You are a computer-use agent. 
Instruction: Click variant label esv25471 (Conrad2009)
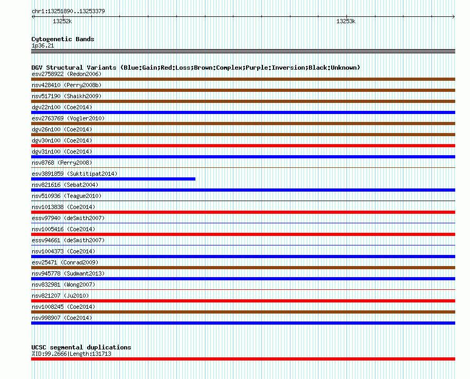coord(65,262)
